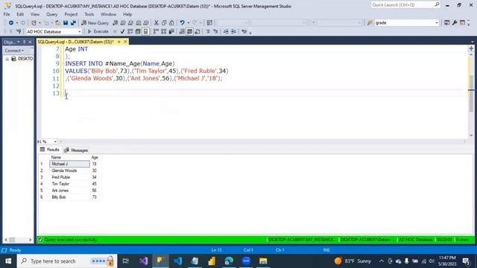477x268 pixels.
Task: Switch to the Messages tab
Action: coord(76,150)
